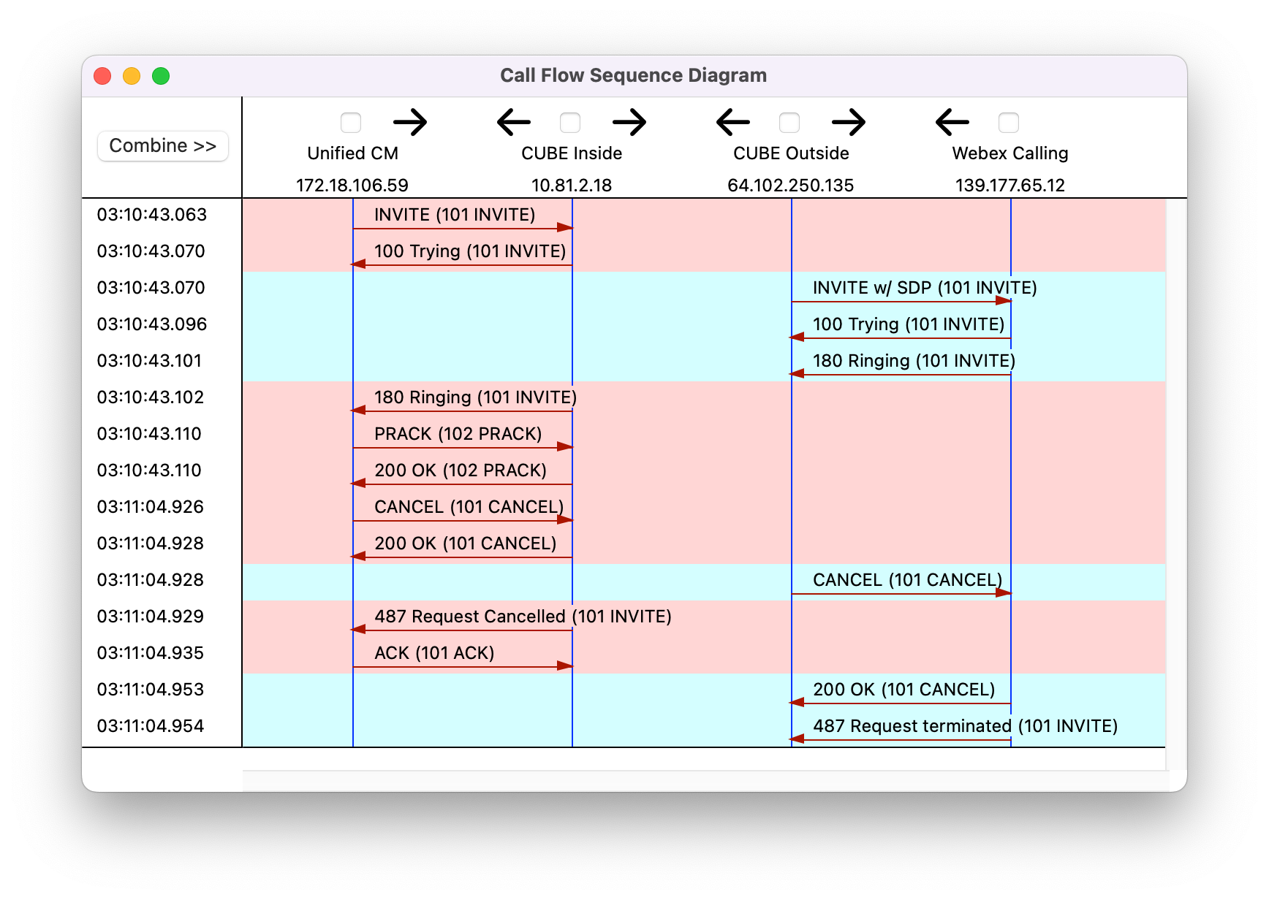Open CANCEL message to Webex Calling

907,580
